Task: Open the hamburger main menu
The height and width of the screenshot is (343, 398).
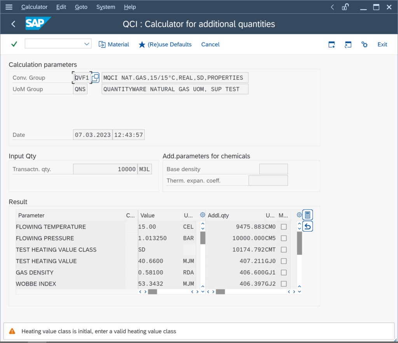Action: pyautogui.click(x=9, y=7)
